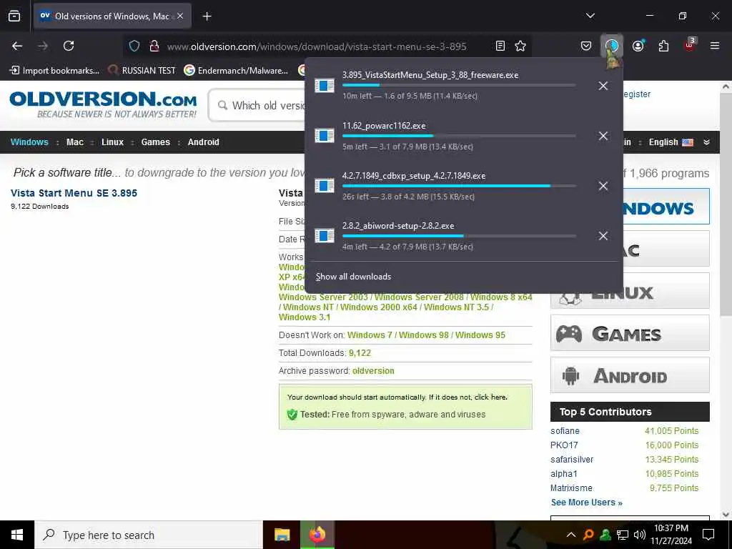
Task: Click progress bar of powarc1162 download
Action: click(459, 135)
